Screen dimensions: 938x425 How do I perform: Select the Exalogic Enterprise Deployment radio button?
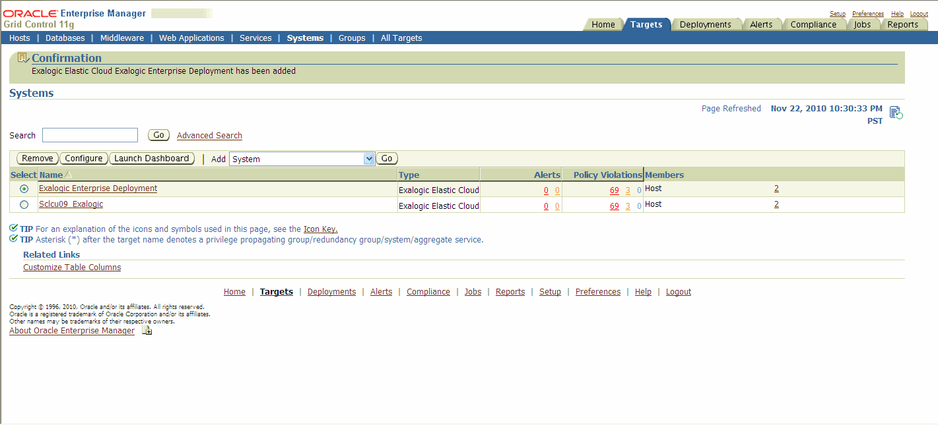point(24,188)
